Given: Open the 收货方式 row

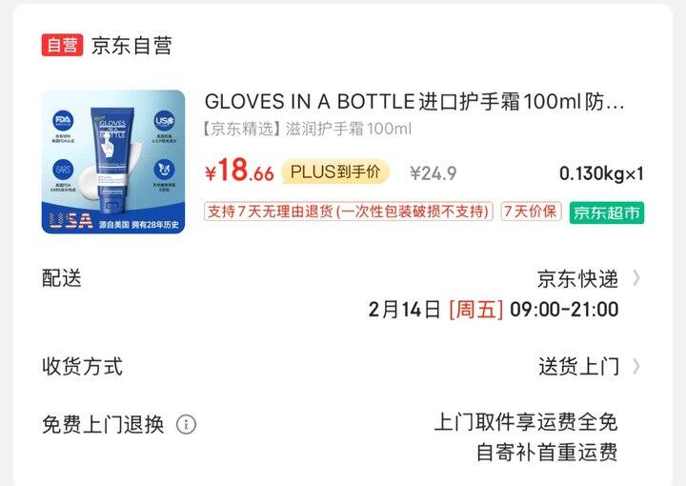Looking at the screenshot, I should tap(343, 366).
